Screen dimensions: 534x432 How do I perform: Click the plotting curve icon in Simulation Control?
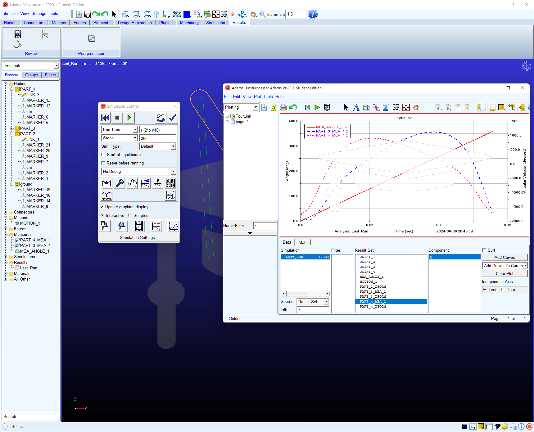[173, 226]
